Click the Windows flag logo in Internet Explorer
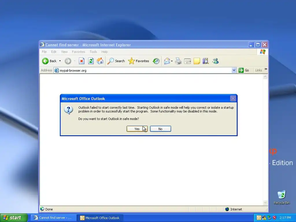This screenshot has width=296, height=222. click(262, 52)
